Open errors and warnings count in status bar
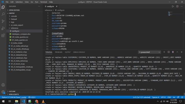 pyautogui.click(x=32, y=97)
